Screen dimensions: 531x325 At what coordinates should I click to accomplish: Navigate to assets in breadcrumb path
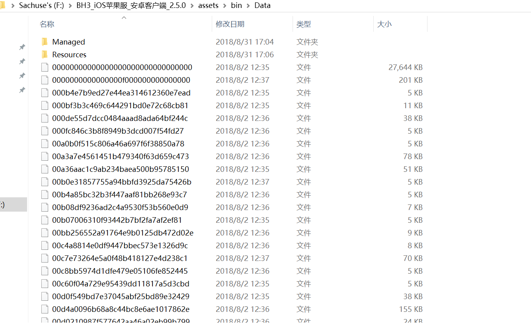tap(208, 6)
